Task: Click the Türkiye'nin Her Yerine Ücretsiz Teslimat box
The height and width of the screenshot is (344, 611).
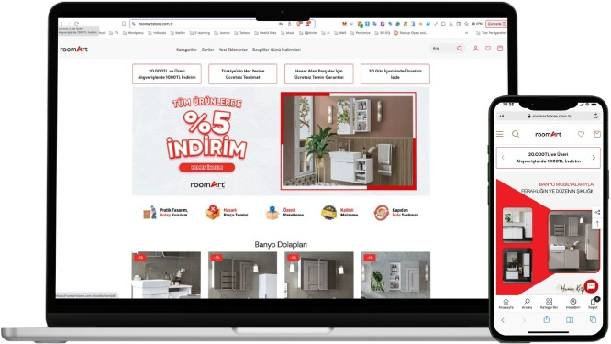Action: click(243, 74)
